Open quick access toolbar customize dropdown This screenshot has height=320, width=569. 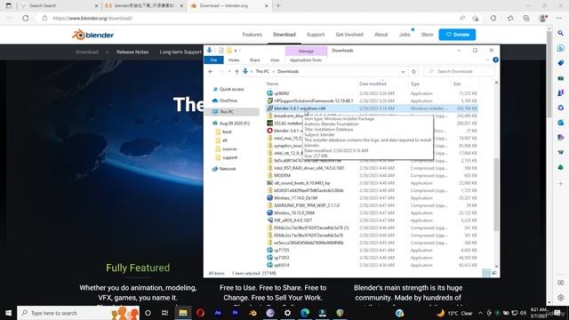tap(236, 51)
